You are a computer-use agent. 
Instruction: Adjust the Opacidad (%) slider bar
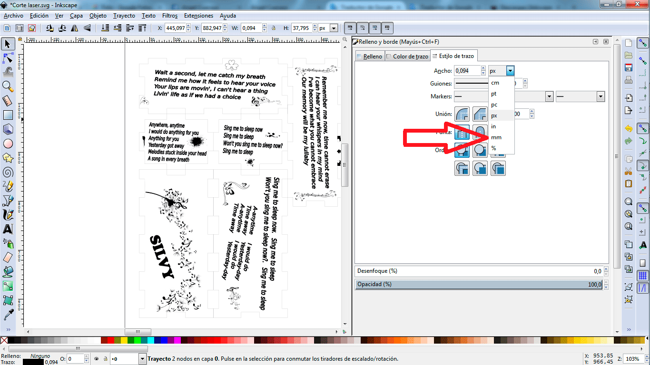[480, 284]
